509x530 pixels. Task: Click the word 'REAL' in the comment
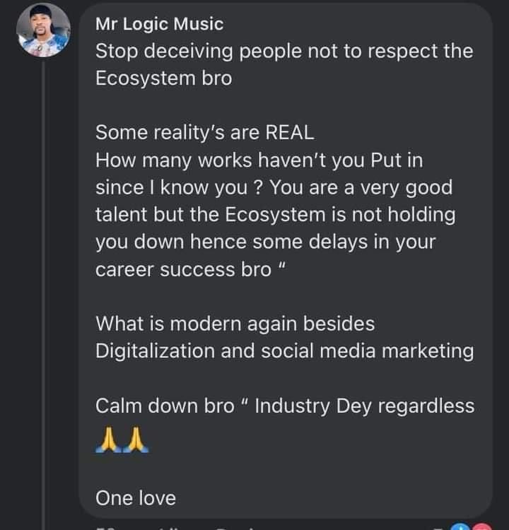(x=290, y=133)
